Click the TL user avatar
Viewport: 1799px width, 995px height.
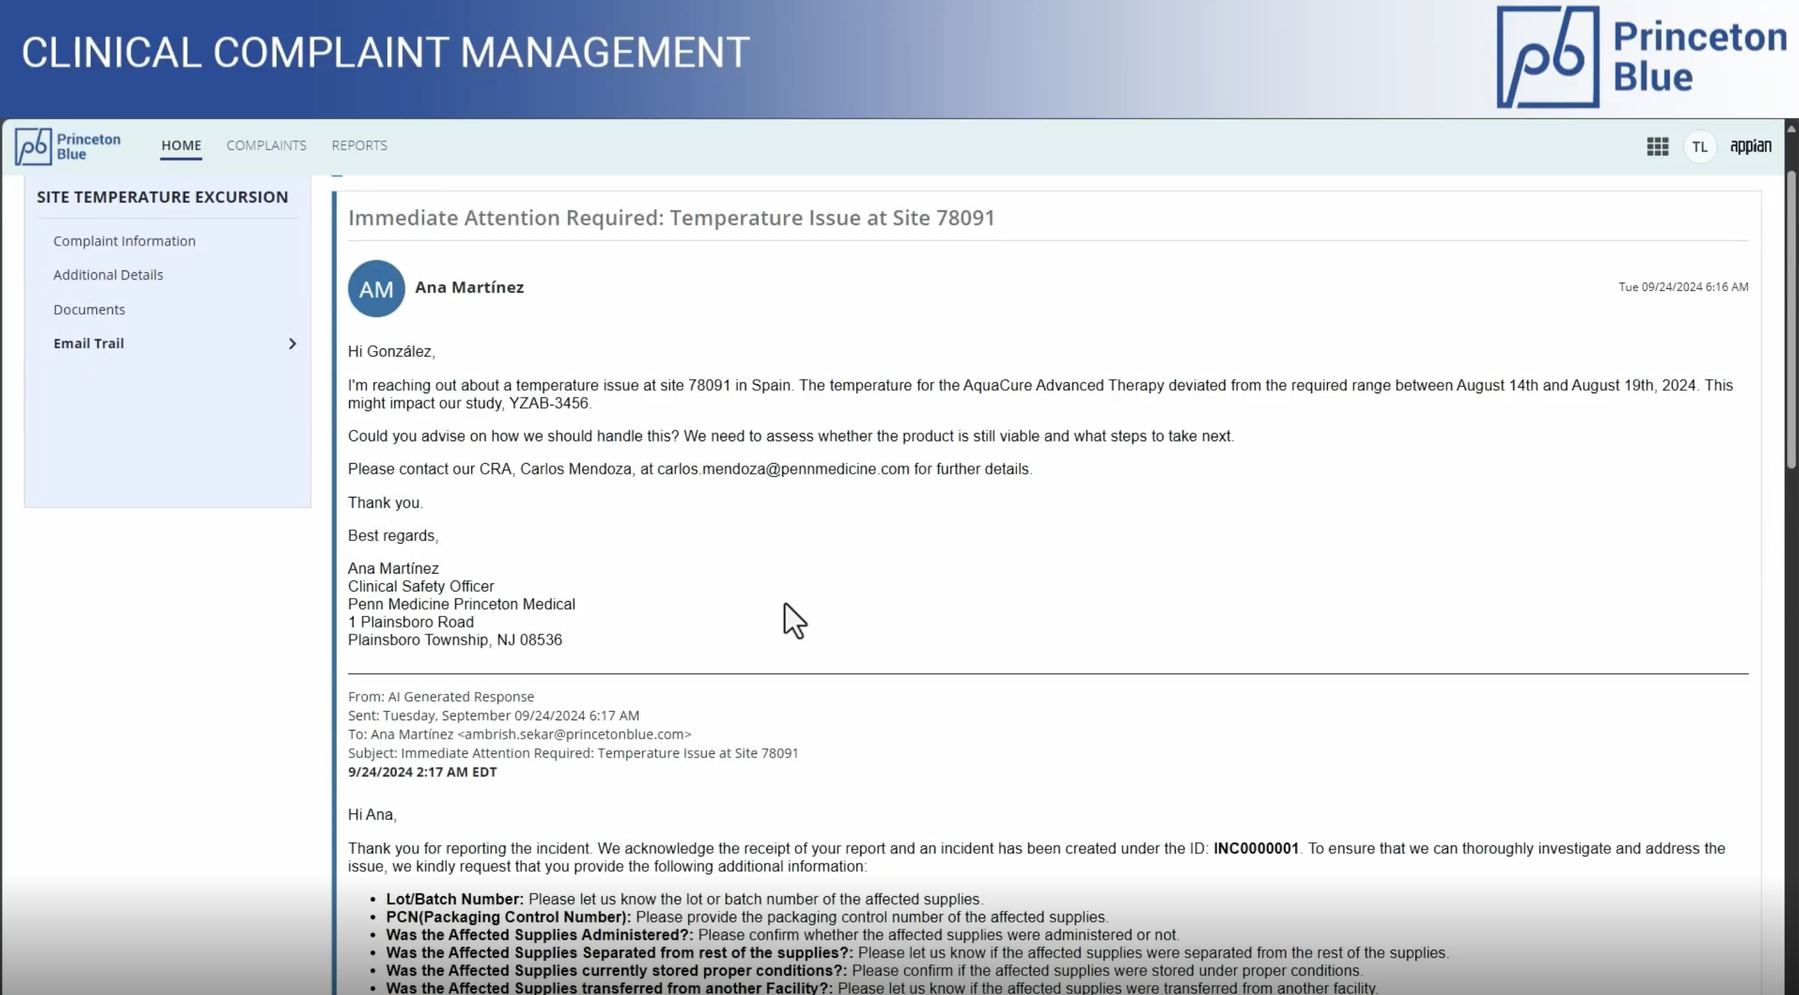coord(1699,147)
